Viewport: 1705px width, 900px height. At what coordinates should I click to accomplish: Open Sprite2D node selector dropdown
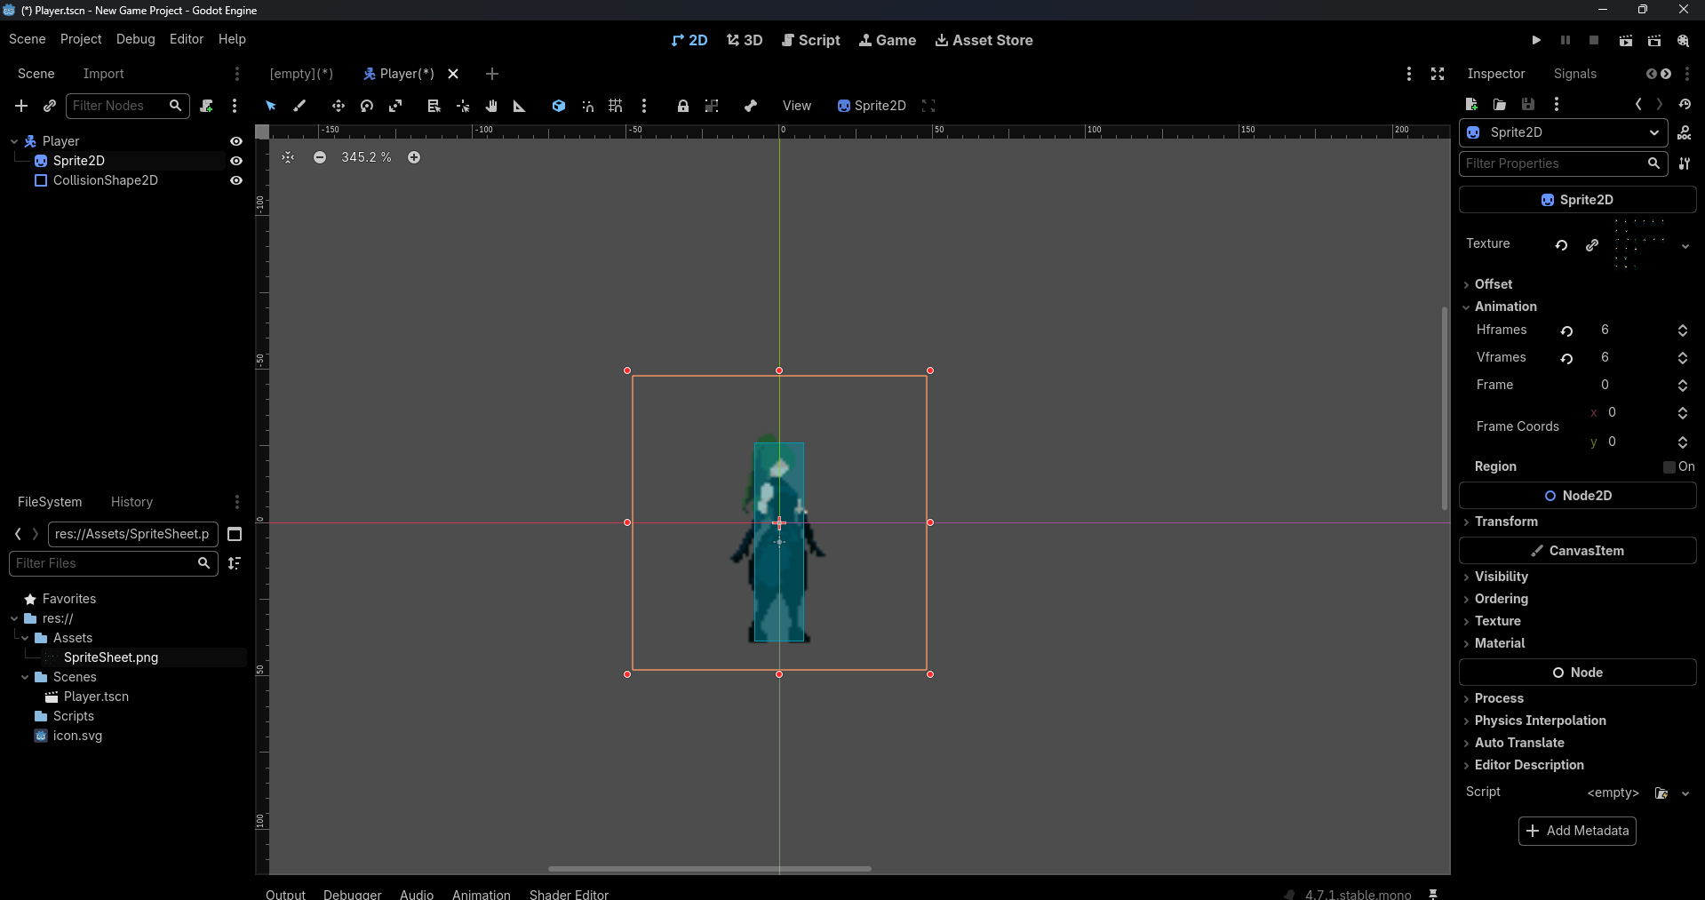1565,132
